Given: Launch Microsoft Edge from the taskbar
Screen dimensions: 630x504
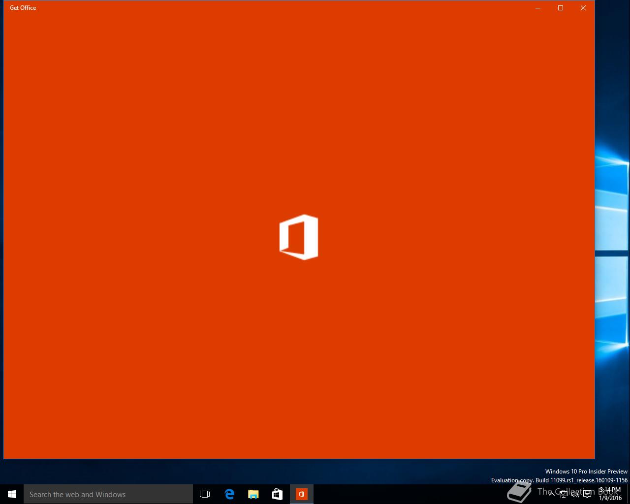Looking at the screenshot, I should pyautogui.click(x=229, y=494).
